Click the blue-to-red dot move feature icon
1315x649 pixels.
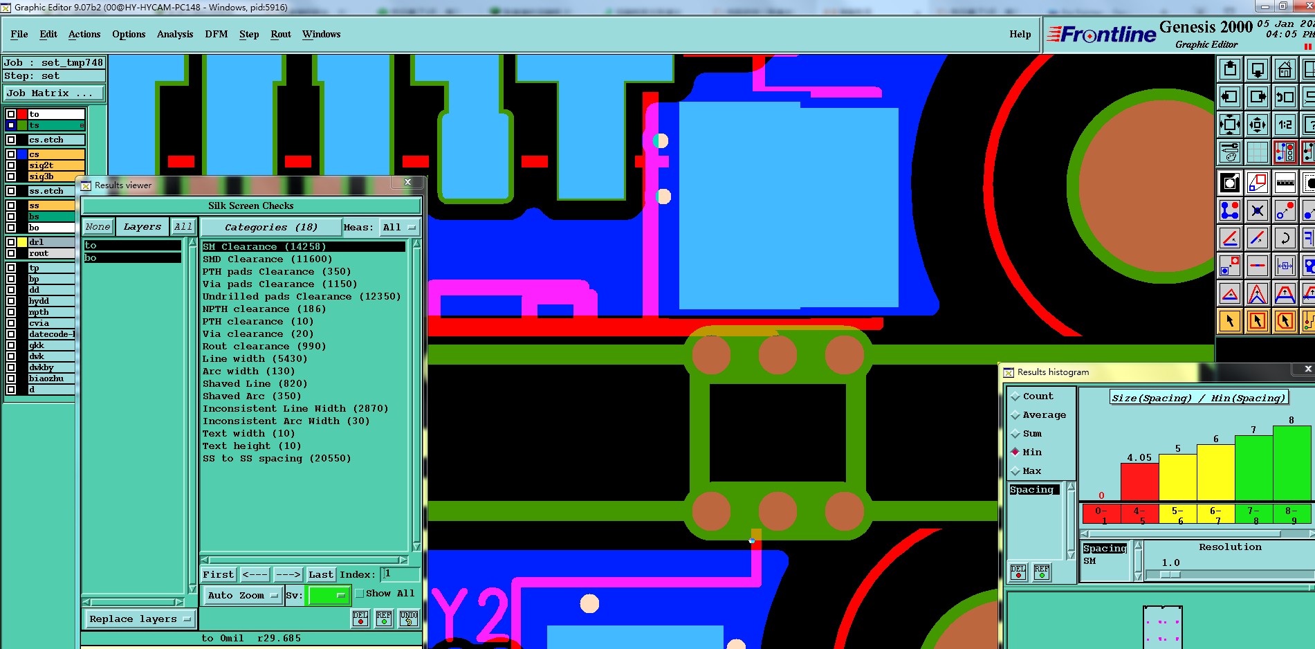[x=1285, y=210]
